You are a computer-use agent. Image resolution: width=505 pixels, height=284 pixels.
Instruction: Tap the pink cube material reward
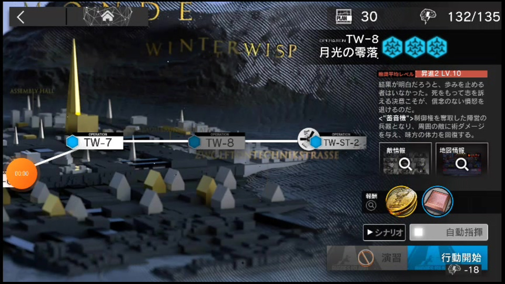(x=437, y=201)
